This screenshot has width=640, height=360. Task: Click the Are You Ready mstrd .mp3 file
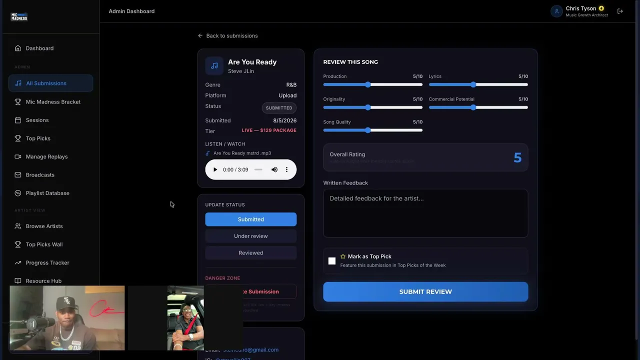(x=242, y=153)
